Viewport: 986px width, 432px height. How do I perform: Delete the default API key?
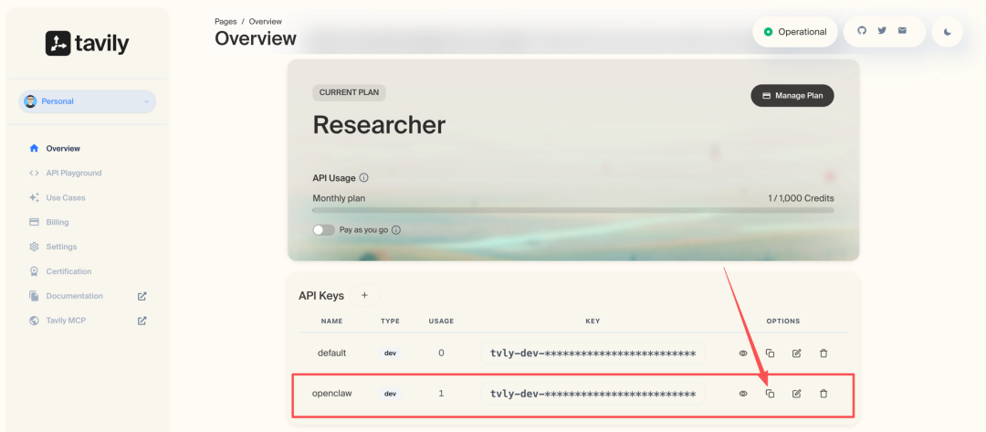coord(823,353)
